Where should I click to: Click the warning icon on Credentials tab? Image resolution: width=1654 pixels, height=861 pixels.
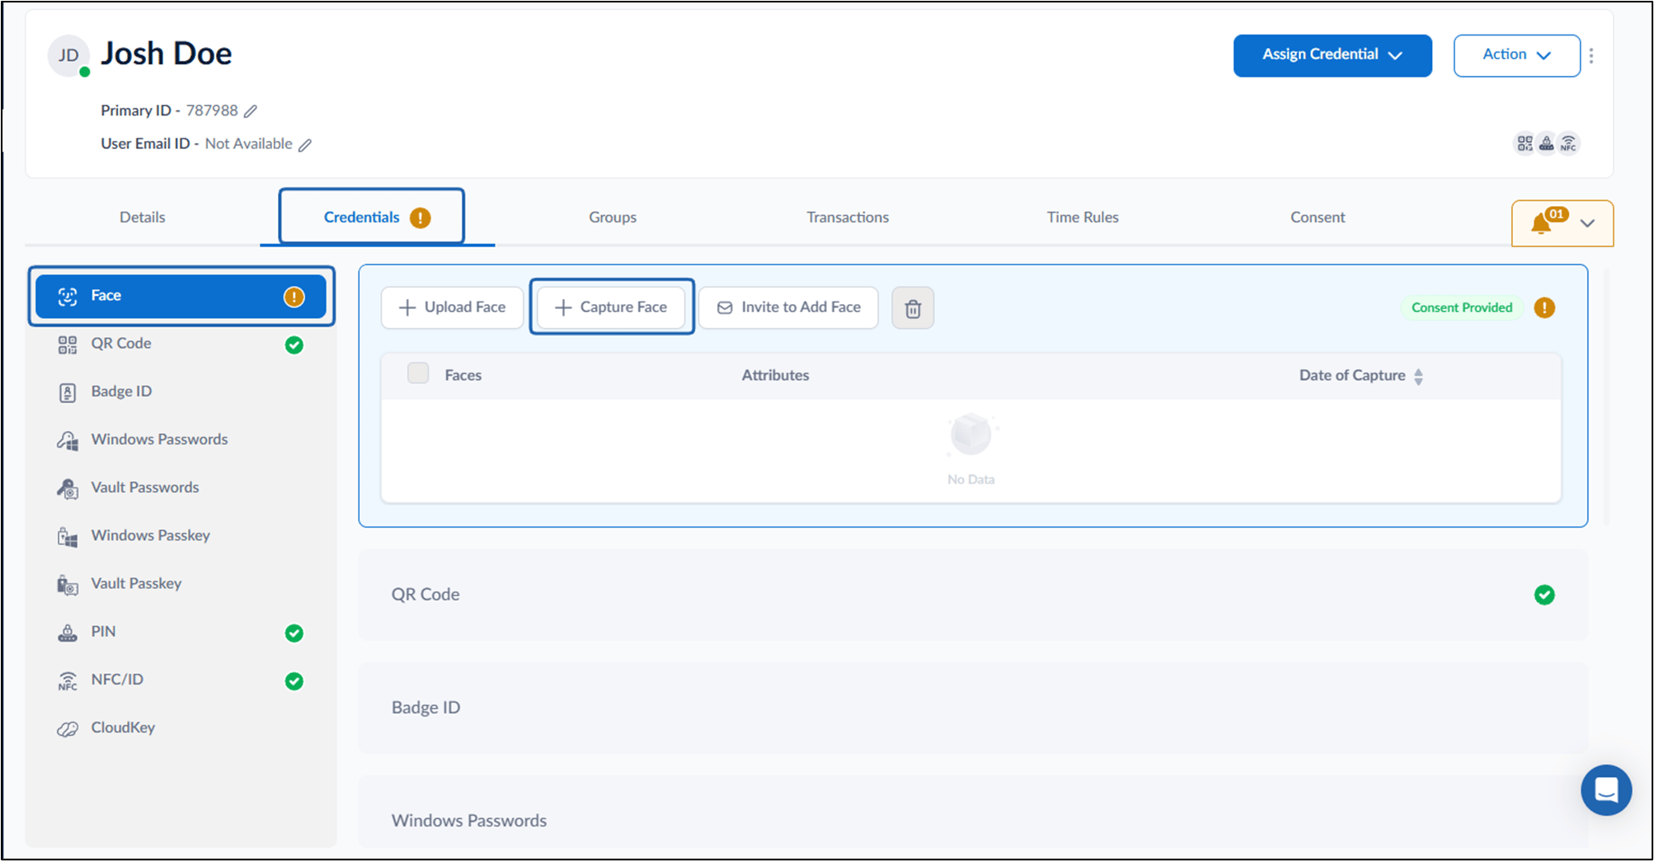[421, 218]
